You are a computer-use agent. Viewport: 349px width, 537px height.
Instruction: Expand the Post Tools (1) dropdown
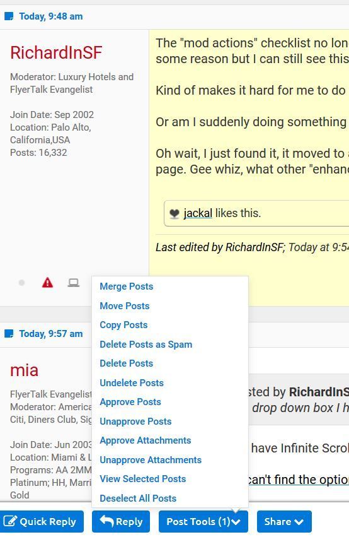[x=203, y=522]
